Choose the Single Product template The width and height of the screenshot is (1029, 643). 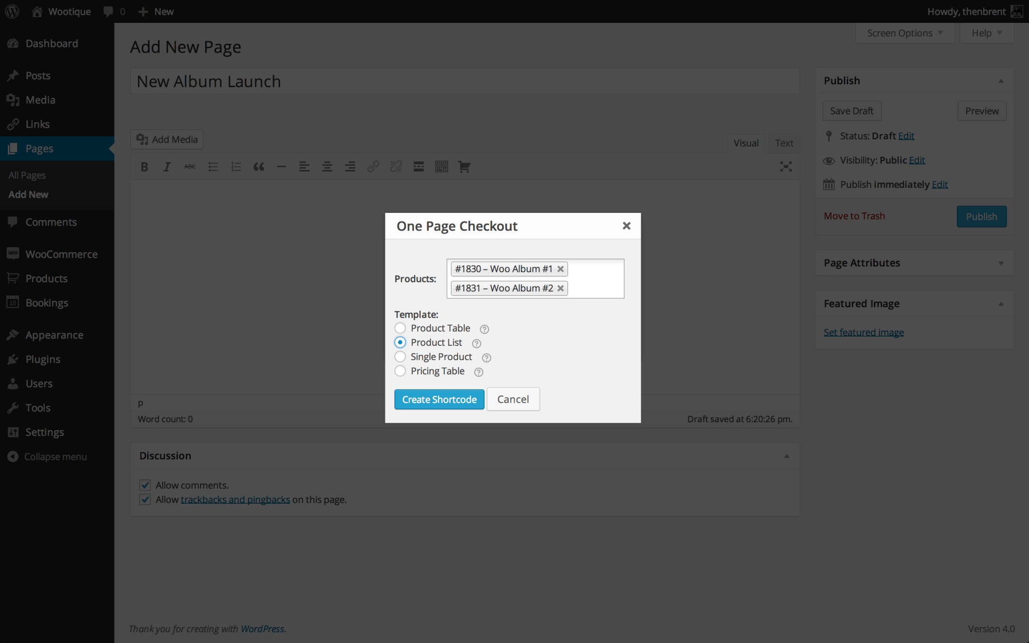coord(400,357)
